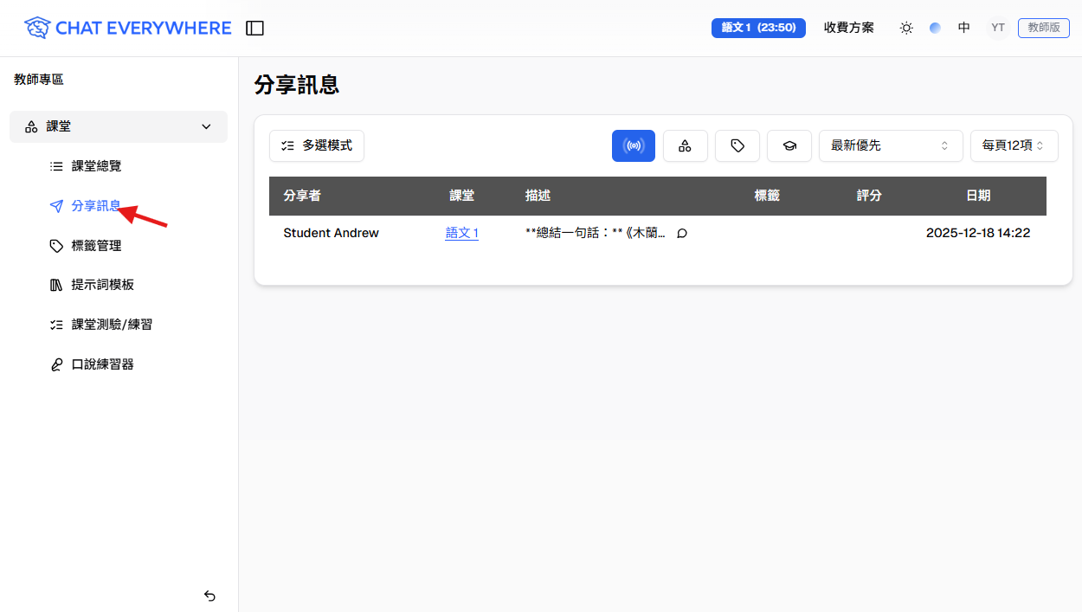1082x612 pixels.
Task: Click the classroom shapes filter icon
Action: pos(686,145)
